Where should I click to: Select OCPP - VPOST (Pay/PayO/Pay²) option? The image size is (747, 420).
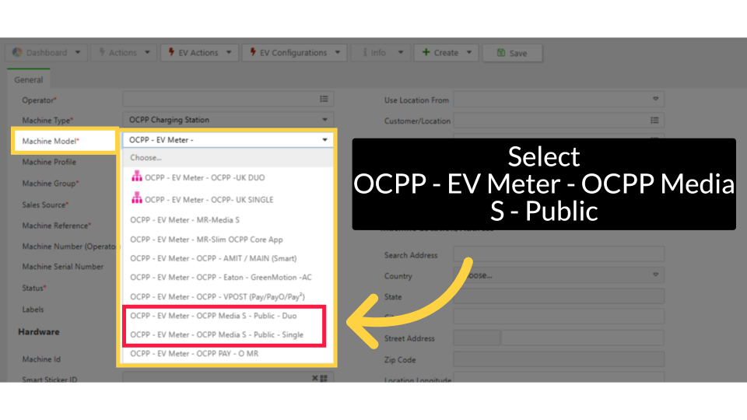pos(228,296)
